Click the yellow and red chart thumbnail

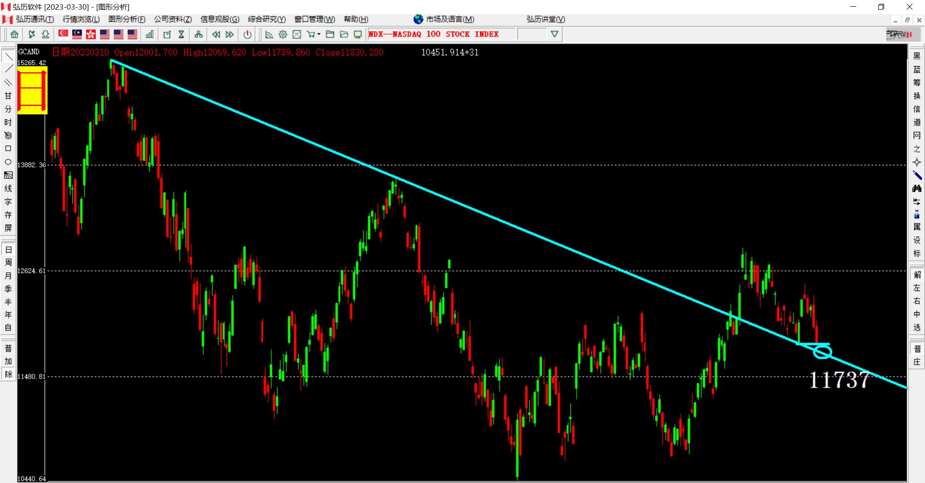32,90
